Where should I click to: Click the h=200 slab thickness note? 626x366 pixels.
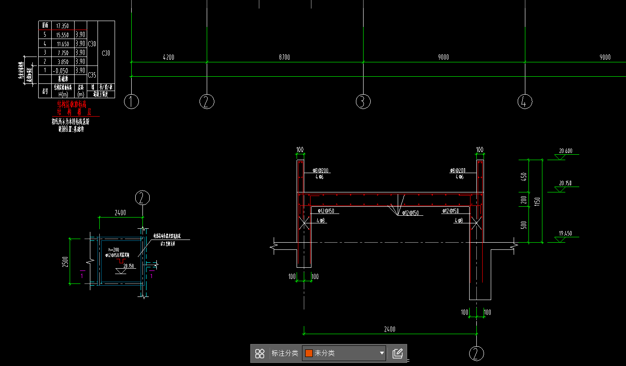pyautogui.click(x=114, y=249)
